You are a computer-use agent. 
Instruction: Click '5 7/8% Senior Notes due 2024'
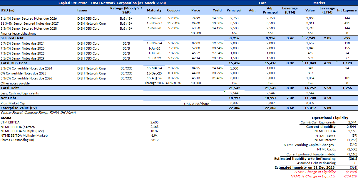[x=23, y=43]
